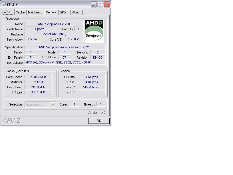Click the Level 2 value 512 KBytes
Viewport: 233px width, 175px height.
click(x=91, y=87)
